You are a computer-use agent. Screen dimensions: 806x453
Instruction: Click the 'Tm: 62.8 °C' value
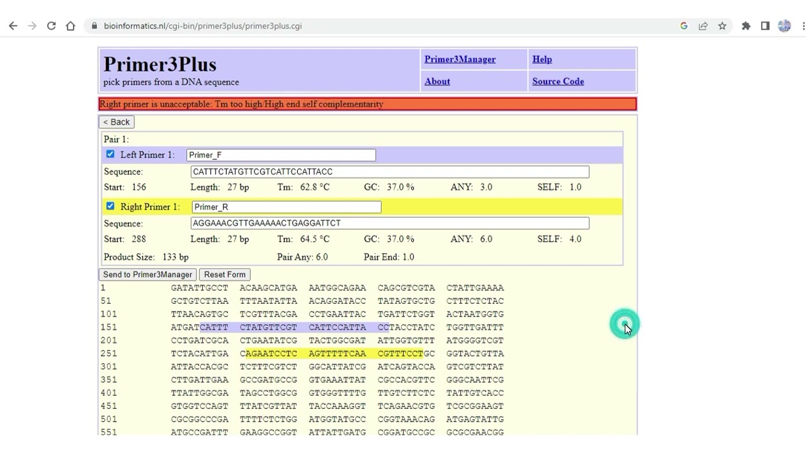coord(303,187)
